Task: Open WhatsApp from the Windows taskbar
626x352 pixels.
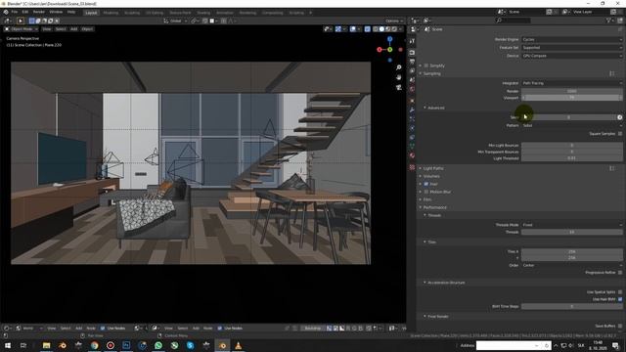Action: (x=158, y=345)
